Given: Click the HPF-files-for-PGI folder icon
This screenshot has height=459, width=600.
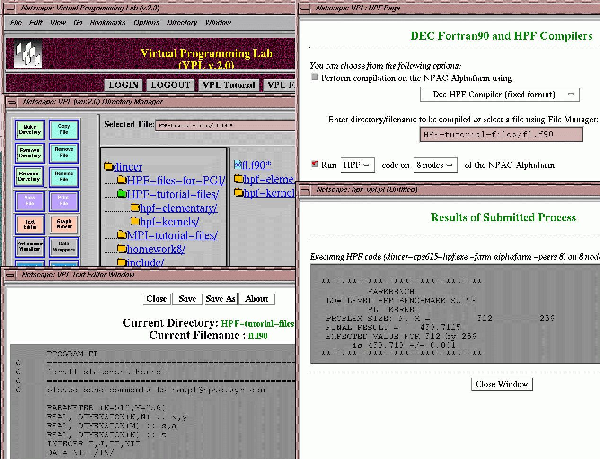Looking at the screenshot, I should tap(122, 180).
